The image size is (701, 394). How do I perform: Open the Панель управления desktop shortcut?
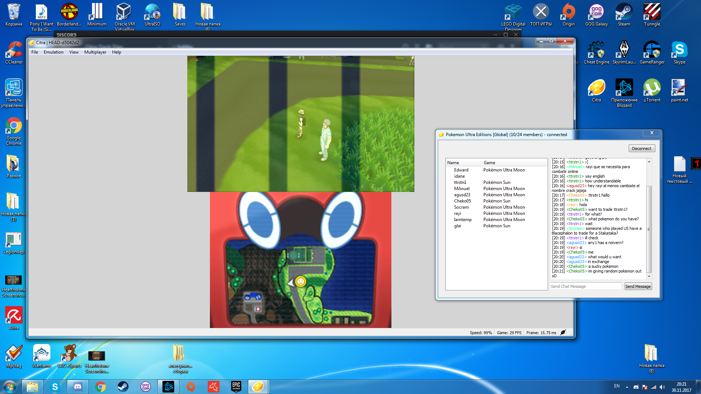point(14,93)
